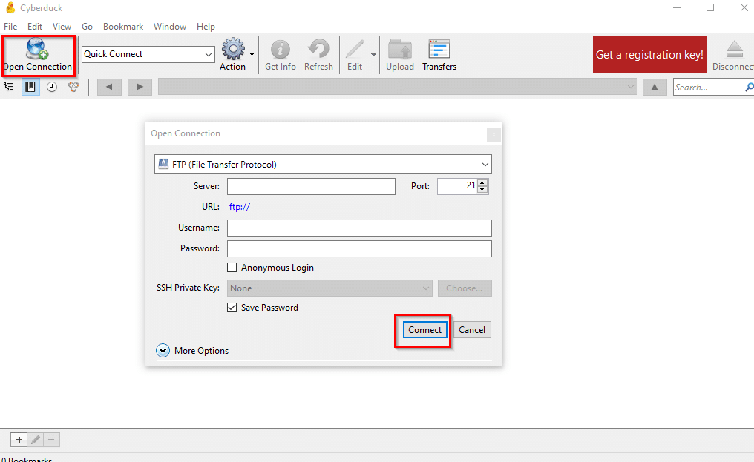Viewport: 754px width, 462px height.
Task: Go up to parent folder
Action: [x=655, y=87]
